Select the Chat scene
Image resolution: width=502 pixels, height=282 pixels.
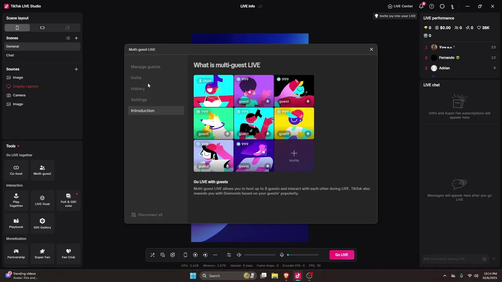click(42, 55)
